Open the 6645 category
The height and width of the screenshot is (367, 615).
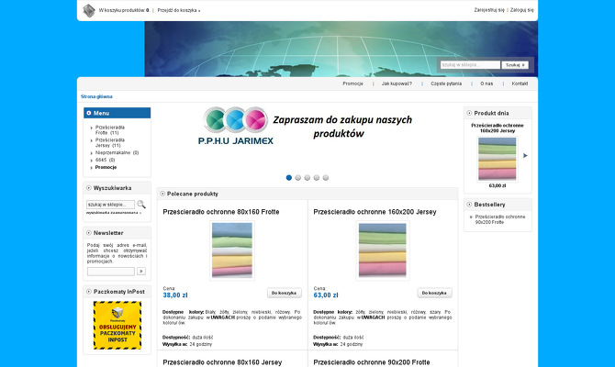click(106, 160)
